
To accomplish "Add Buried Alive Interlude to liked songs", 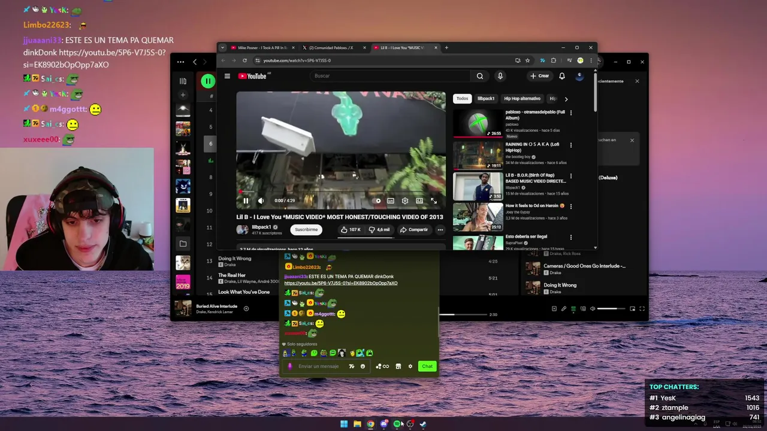I will (246, 309).
